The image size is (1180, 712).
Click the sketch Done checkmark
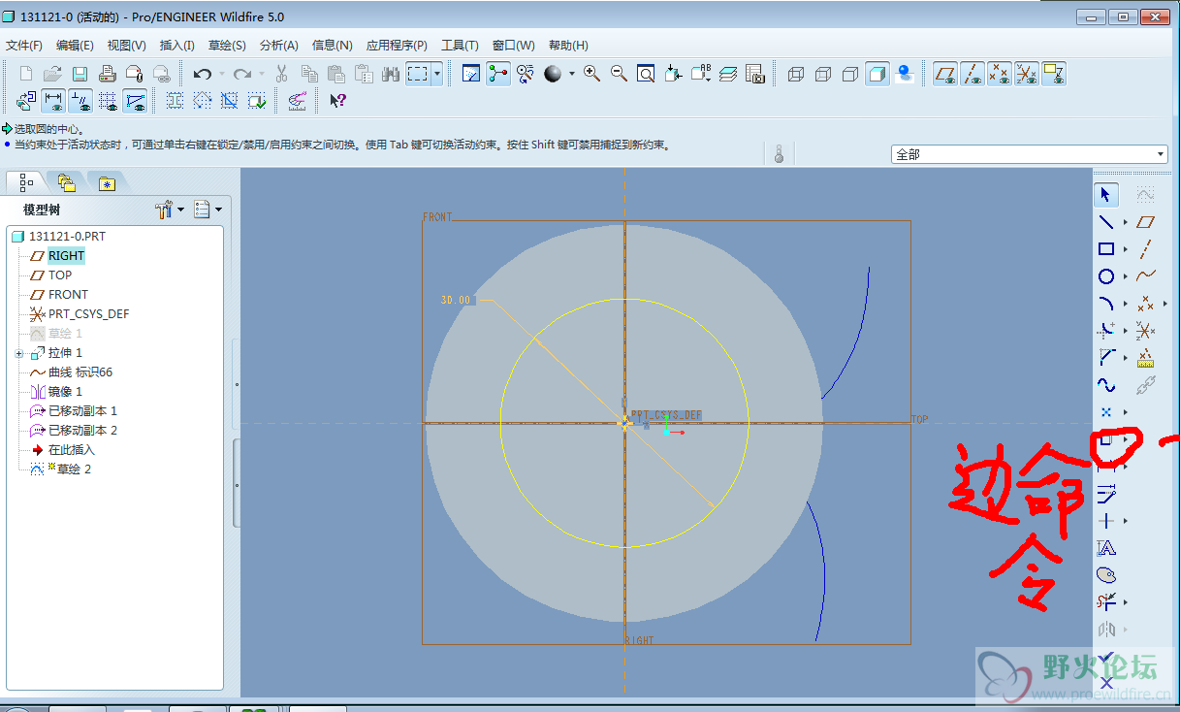[1106, 658]
